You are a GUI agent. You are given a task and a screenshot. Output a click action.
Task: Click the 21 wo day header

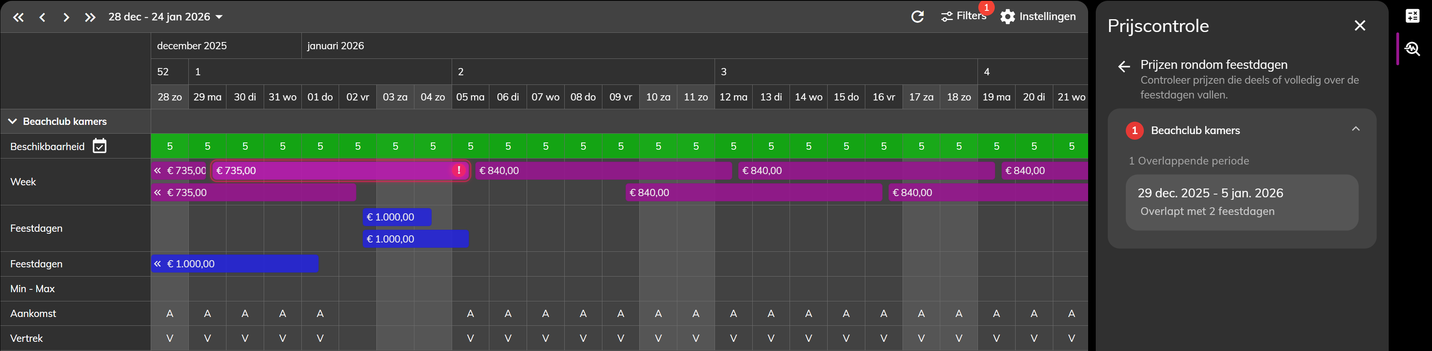click(x=1071, y=97)
